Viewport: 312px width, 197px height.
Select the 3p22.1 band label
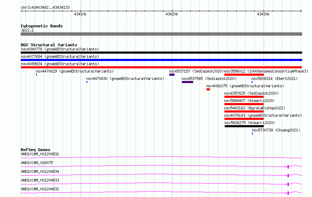[x=27, y=30]
